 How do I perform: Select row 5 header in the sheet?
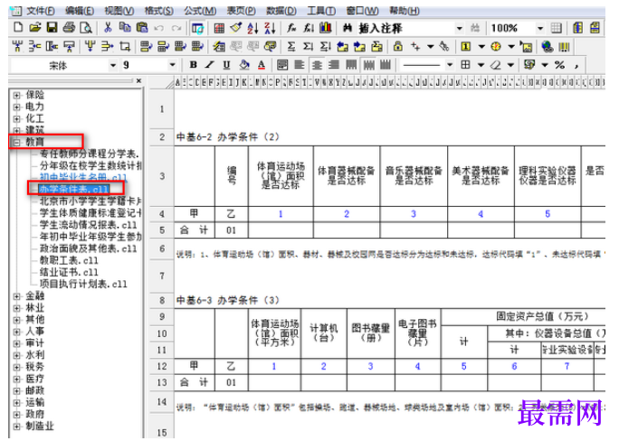[162, 230]
